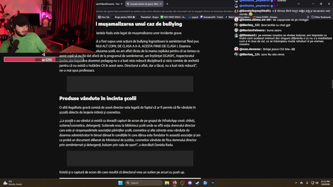The width and height of the screenshot is (333, 187).
Task: Open network display settings tray icon
Action: [312, 183]
